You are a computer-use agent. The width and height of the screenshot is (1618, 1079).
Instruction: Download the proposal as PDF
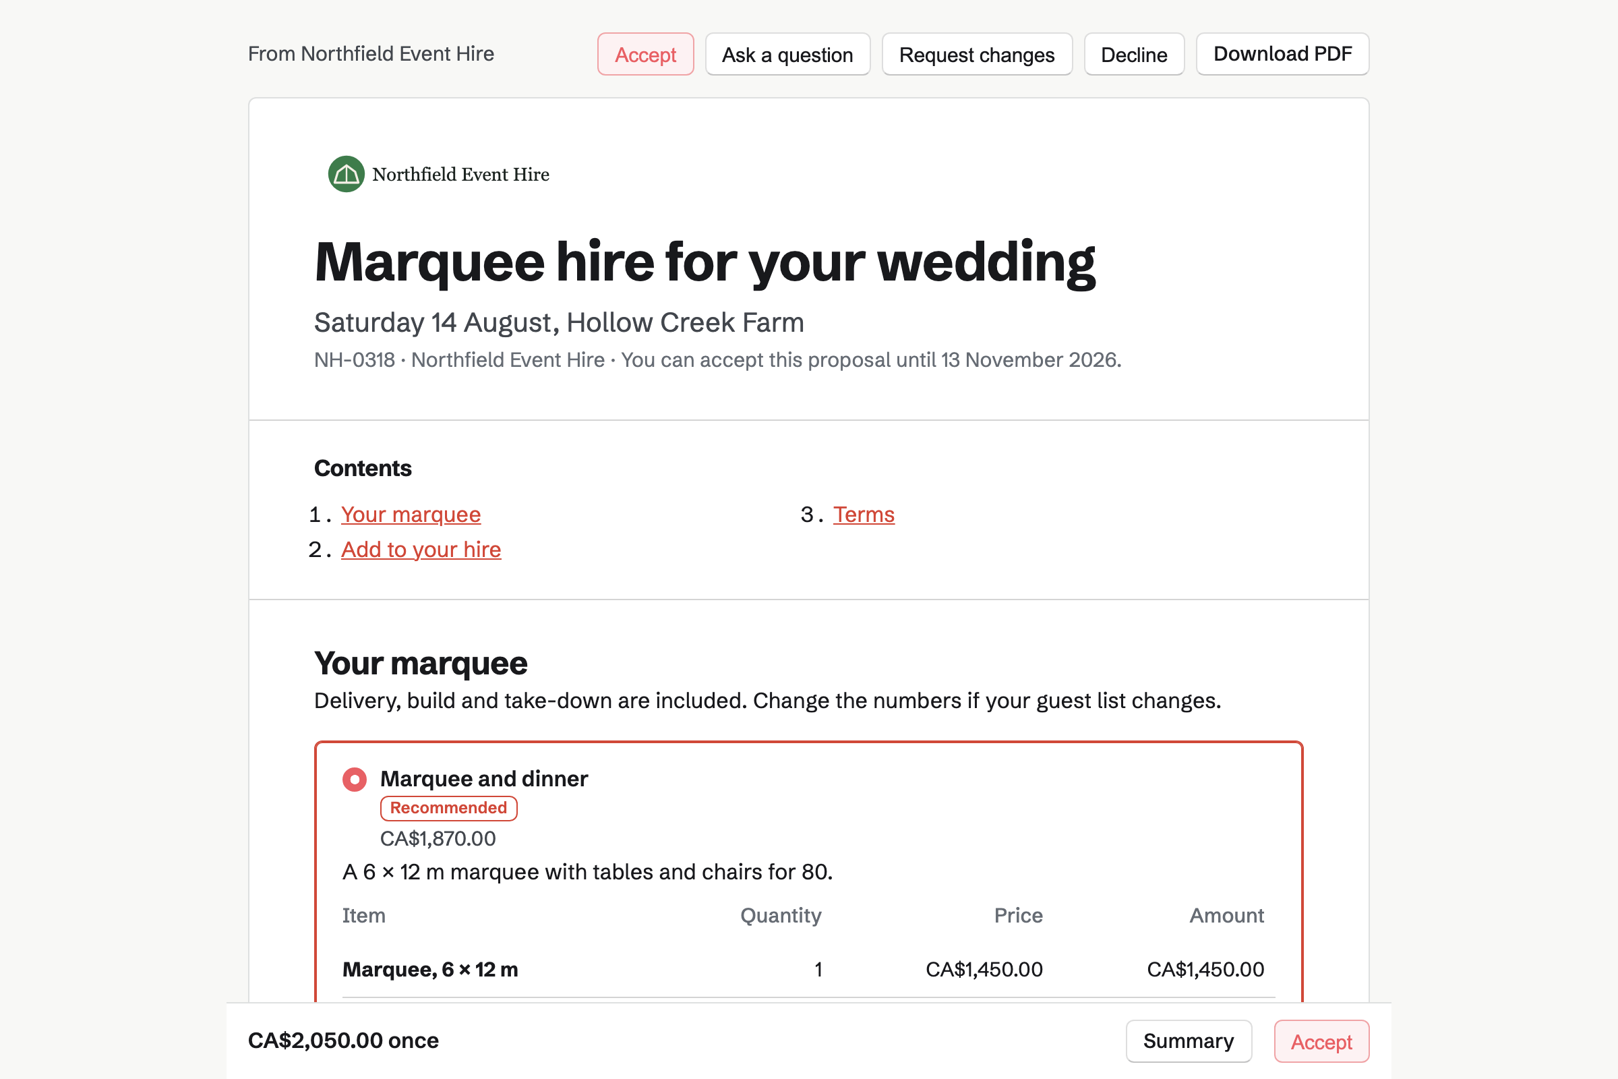tap(1282, 55)
